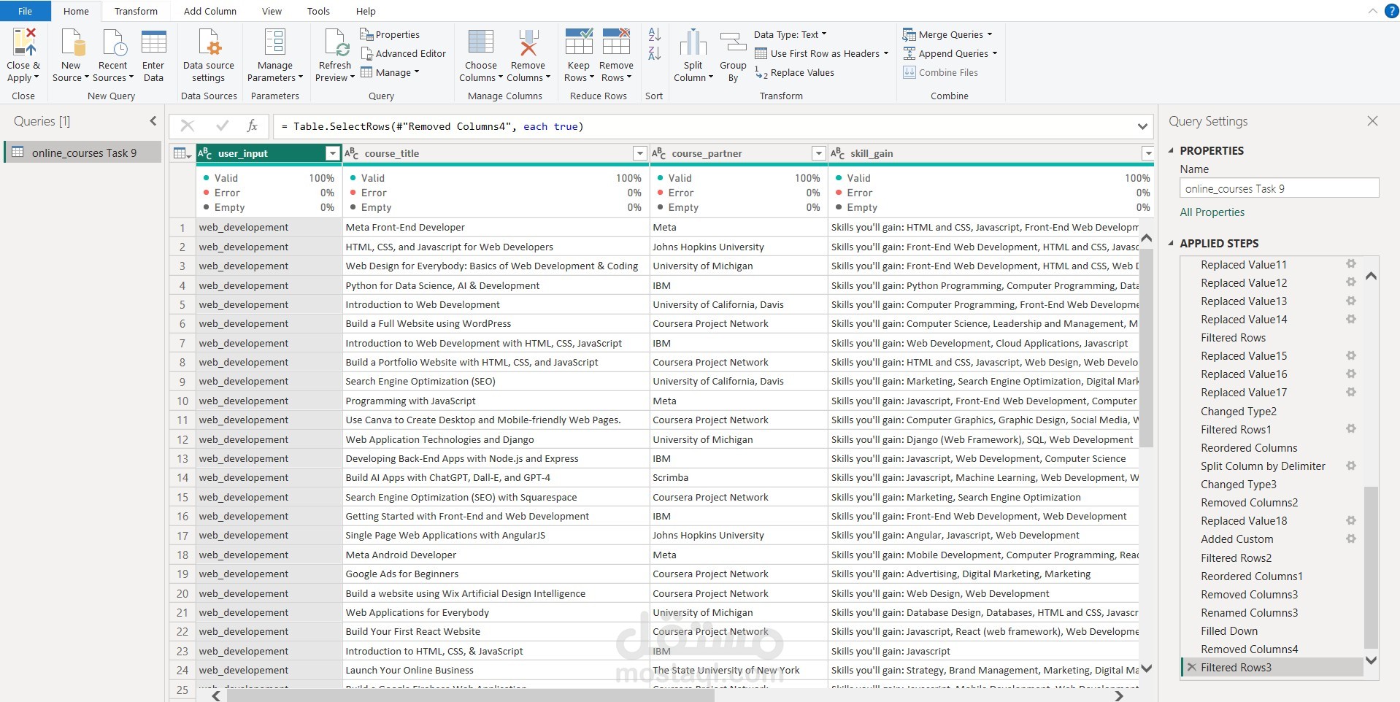Click the Enter Data icon

click(153, 44)
